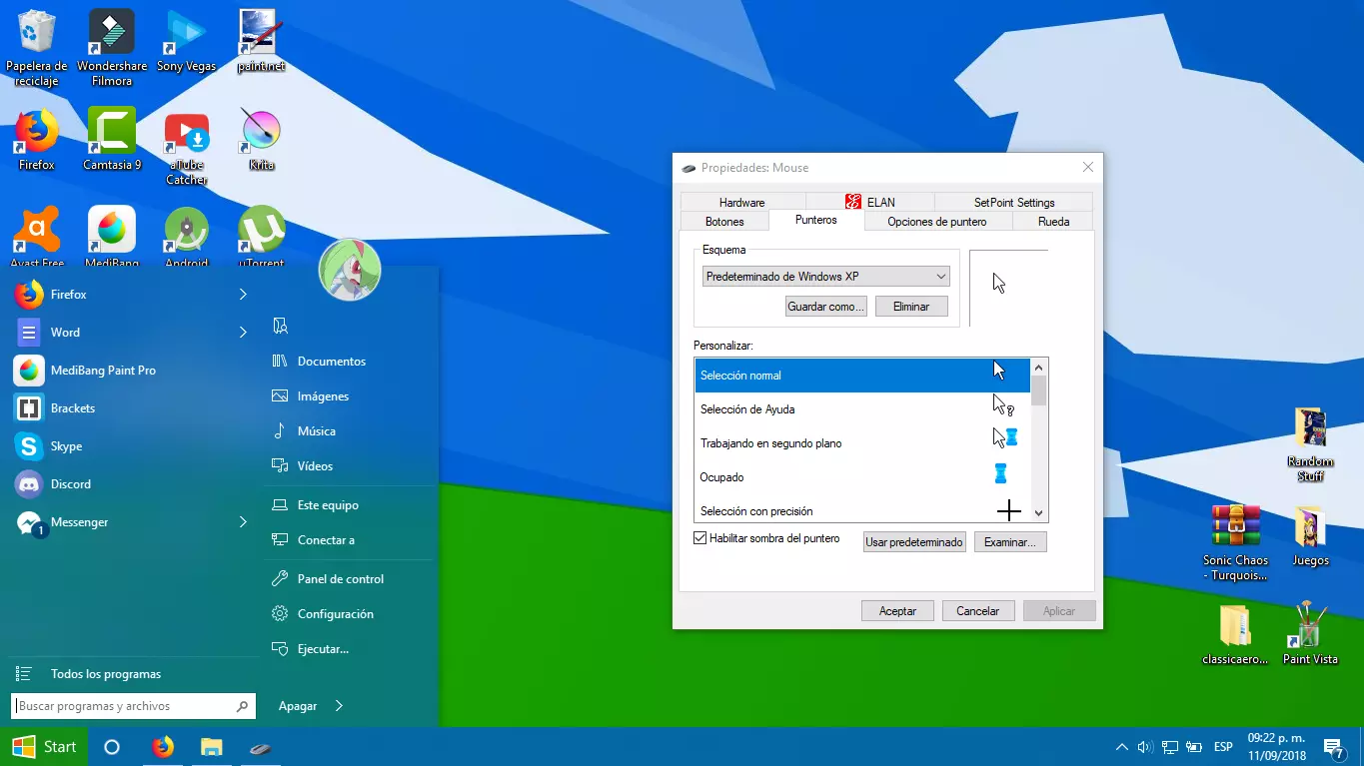Expand the Apagar power options arrow

point(339,706)
